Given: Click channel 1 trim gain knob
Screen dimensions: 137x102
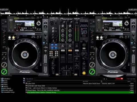Looking at the screenshot, I should point(63,26).
